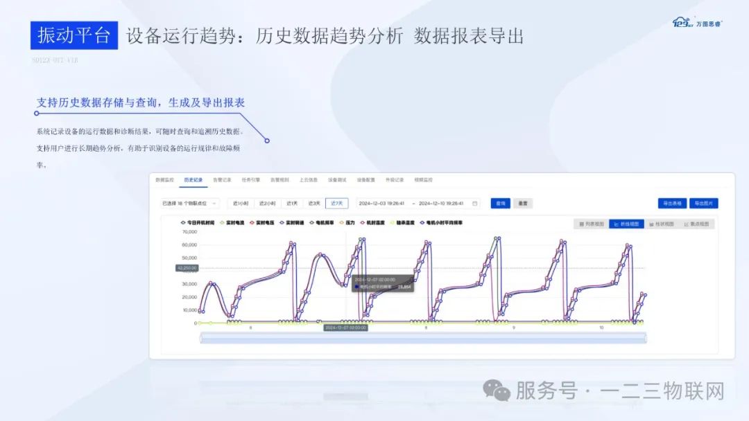The width and height of the screenshot is (749, 421).
Task: Toggle the 实时转速 legend series
Action: click(x=291, y=223)
